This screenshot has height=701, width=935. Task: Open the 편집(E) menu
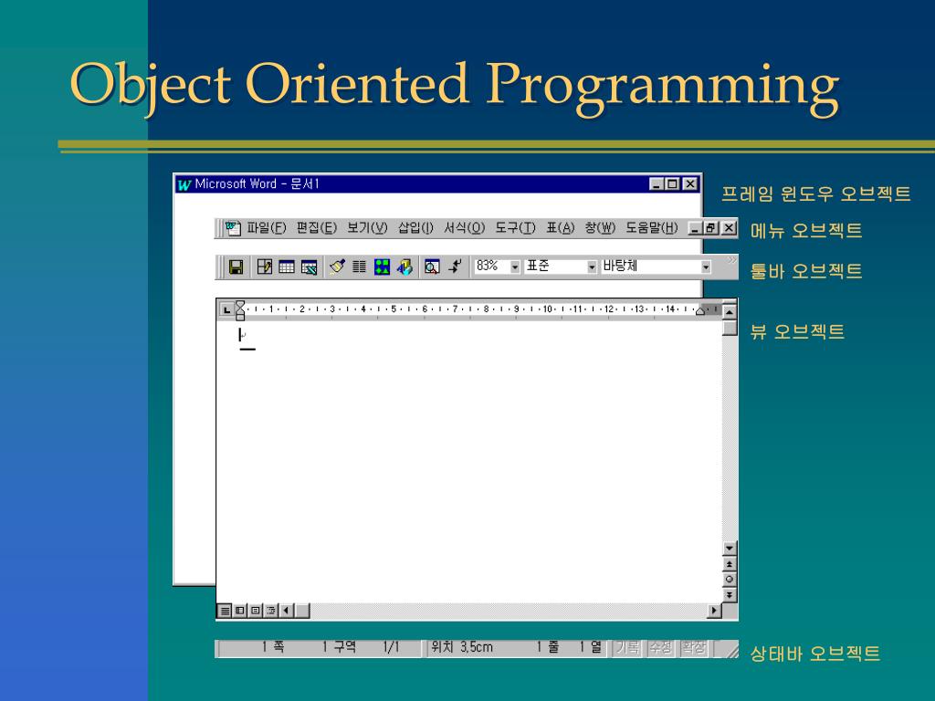(x=317, y=228)
